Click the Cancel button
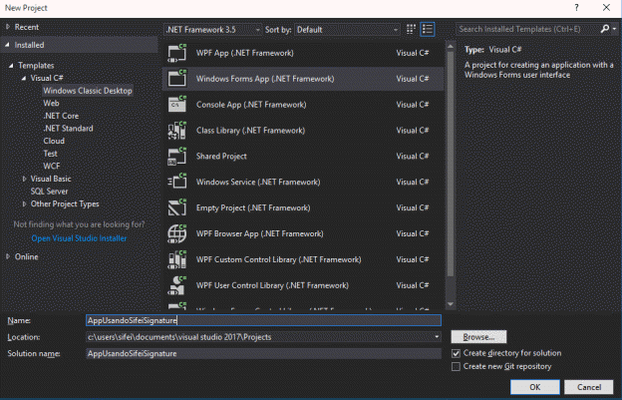This screenshot has height=400, width=622. [x=589, y=387]
